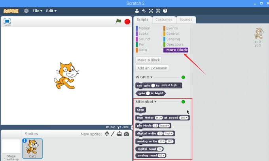The image size is (269, 161).
Task: Click the 'Sprites' pane label
Action: coord(31,134)
